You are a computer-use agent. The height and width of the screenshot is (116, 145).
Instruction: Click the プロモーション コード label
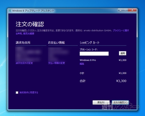tap(89, 49)
